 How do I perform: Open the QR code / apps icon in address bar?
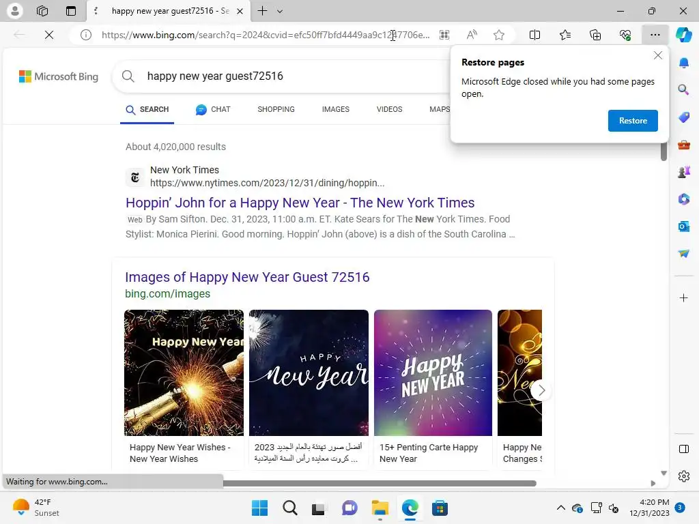444,35
